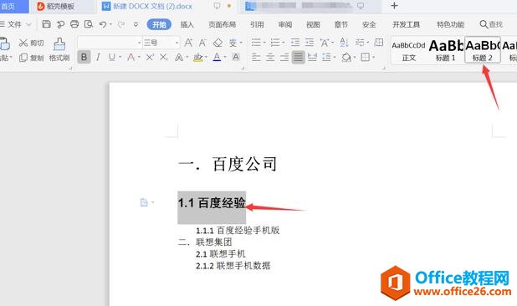Click the Clear Formatting eraser icon
This screenshot has width=517, height=306.
click(x=218, y=43)
